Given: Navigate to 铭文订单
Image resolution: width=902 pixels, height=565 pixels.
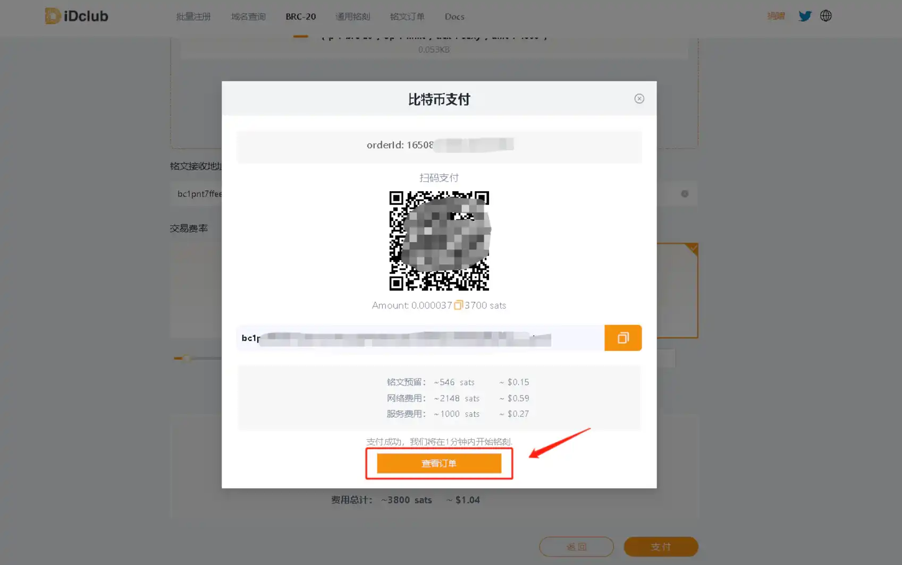Looking at the screenshot, I should (407, 16).
